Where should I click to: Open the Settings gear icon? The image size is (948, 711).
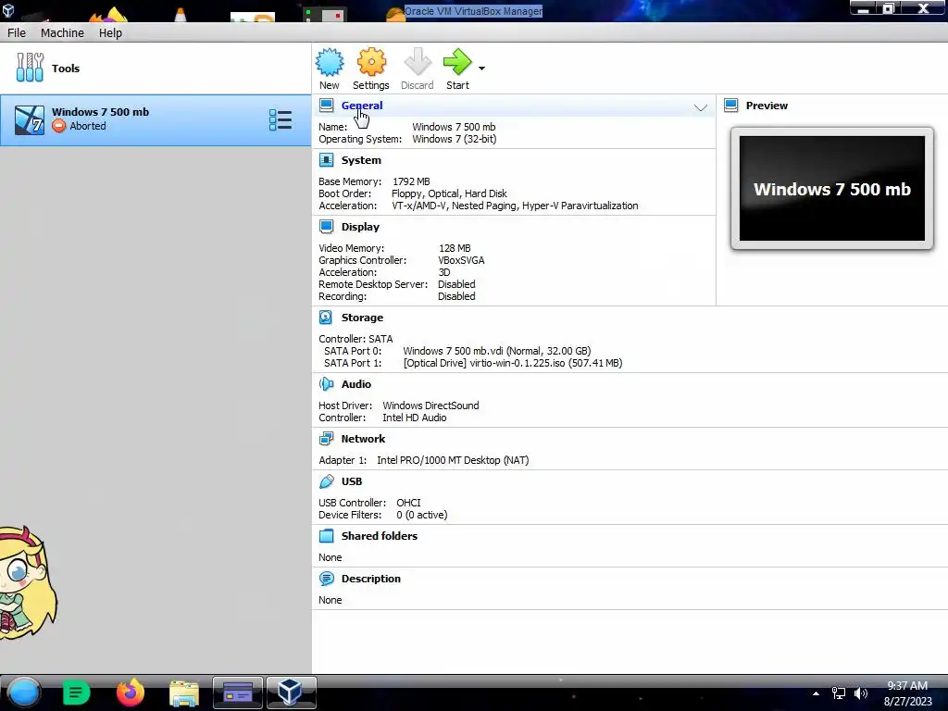point(371,62)
